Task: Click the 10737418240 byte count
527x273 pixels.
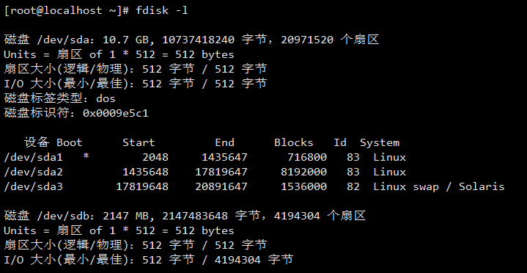Action: [199, 40]
